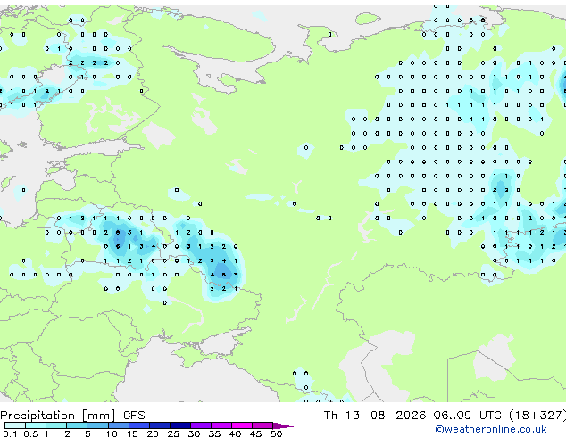Select the 30–35 mm purple legend box

point(201,425)
